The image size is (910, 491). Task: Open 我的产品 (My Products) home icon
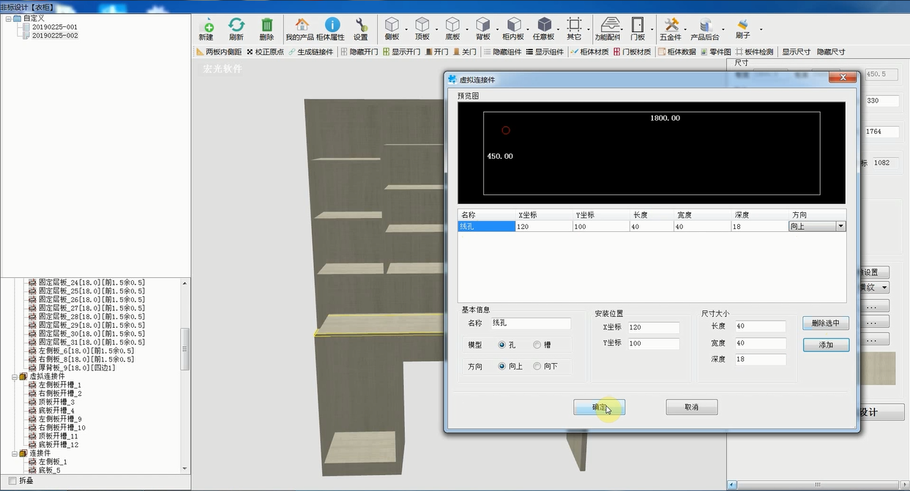point(299,29)
